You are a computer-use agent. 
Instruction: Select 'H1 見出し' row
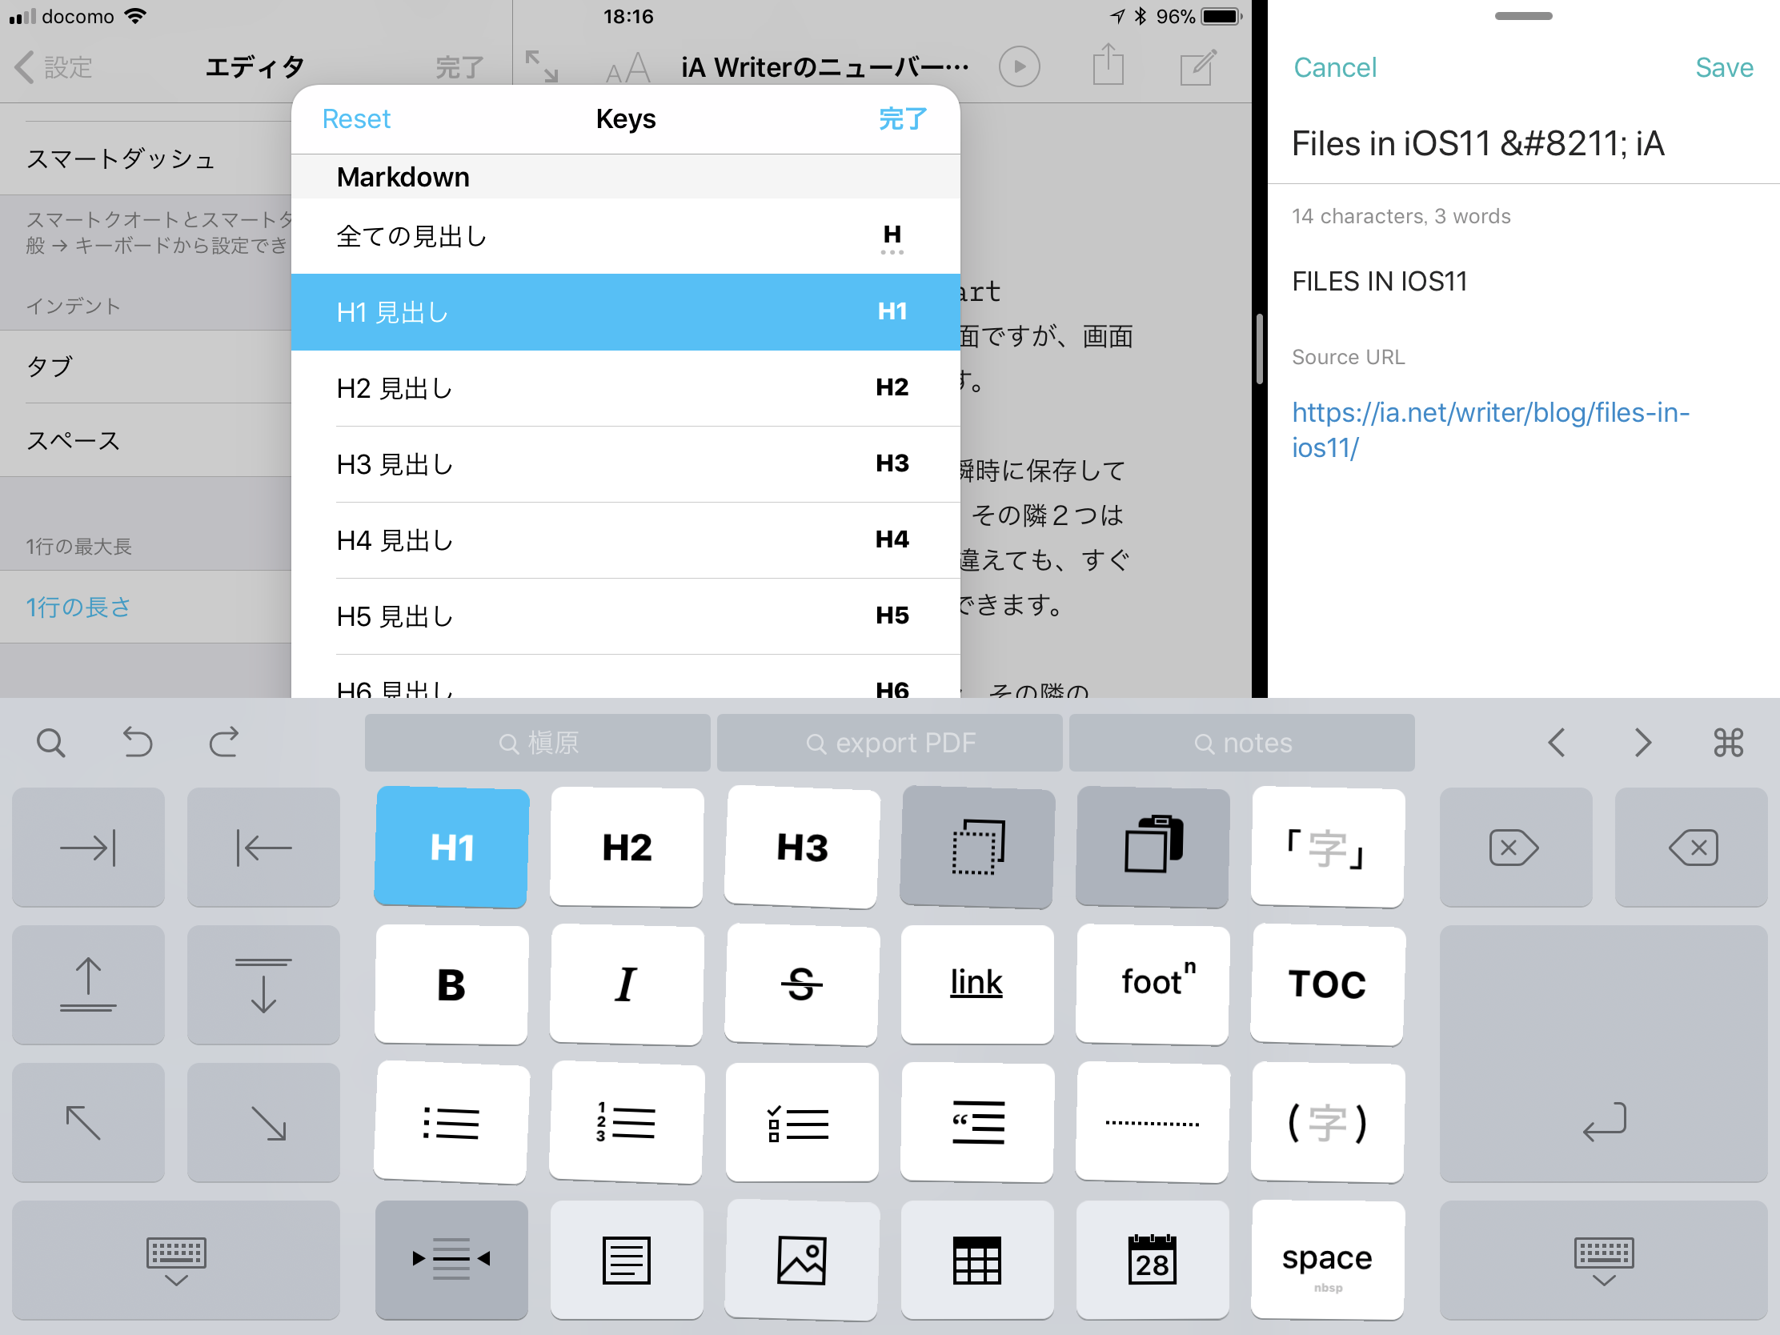click(625, 312)
